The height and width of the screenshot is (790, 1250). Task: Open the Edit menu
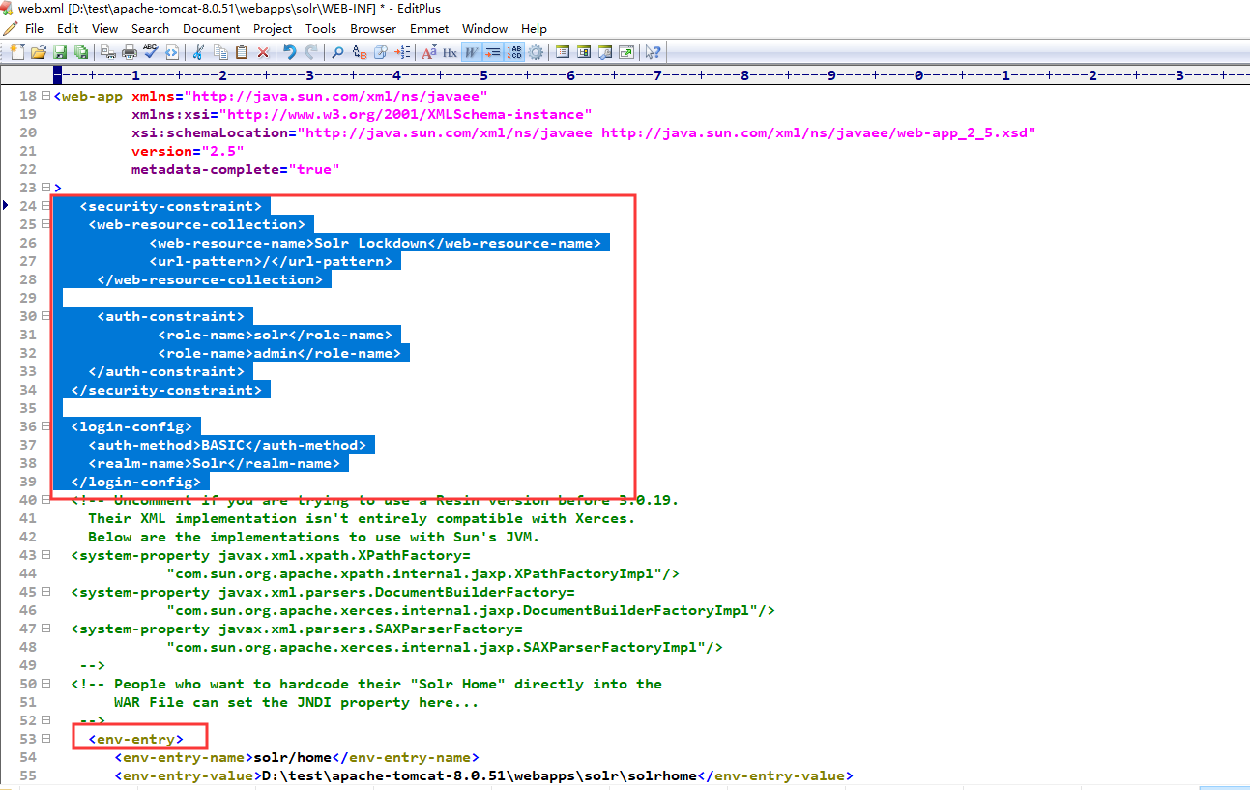[68, 28]
